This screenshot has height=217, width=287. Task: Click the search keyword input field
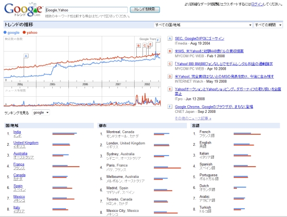coord(87,10)
